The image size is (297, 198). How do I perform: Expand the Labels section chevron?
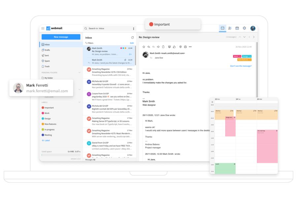[79, 102]
